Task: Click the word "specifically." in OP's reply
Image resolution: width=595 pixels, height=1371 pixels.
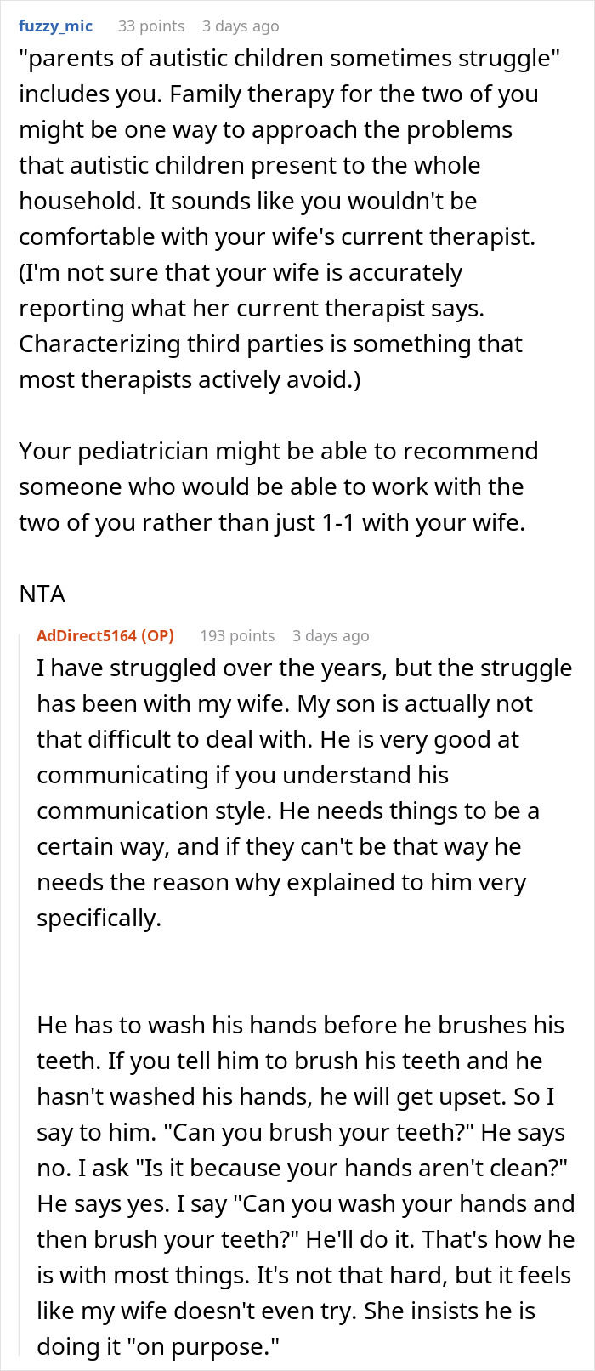Action: (99, 919)
